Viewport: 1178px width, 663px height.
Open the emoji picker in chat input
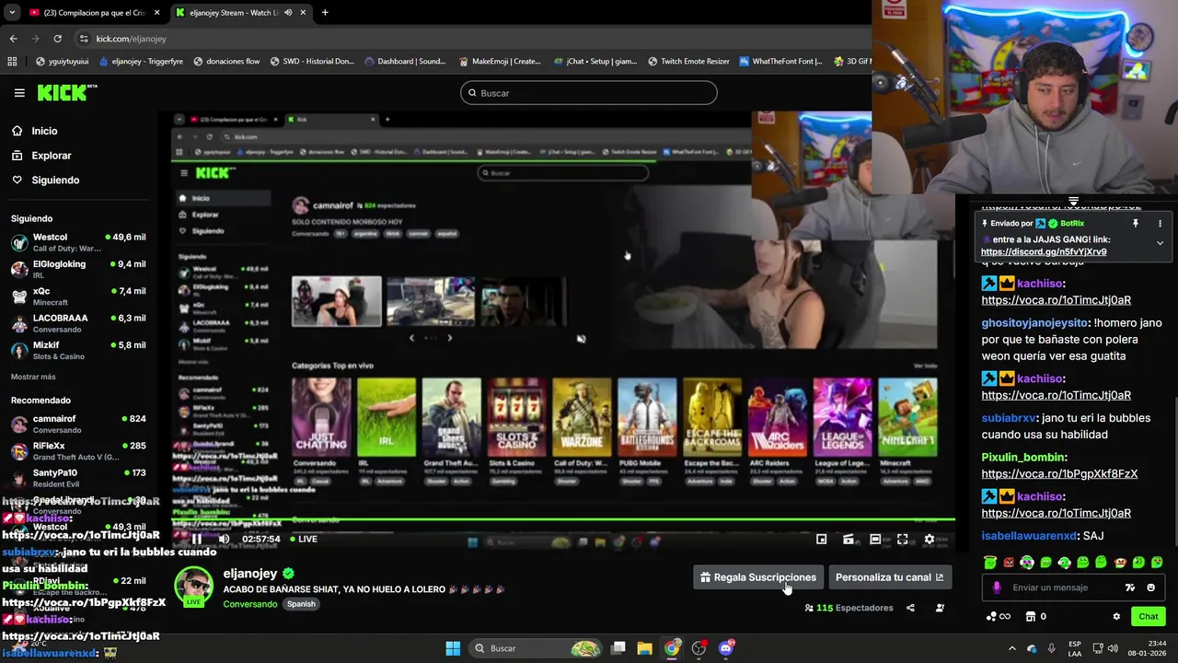[1150, 587]
